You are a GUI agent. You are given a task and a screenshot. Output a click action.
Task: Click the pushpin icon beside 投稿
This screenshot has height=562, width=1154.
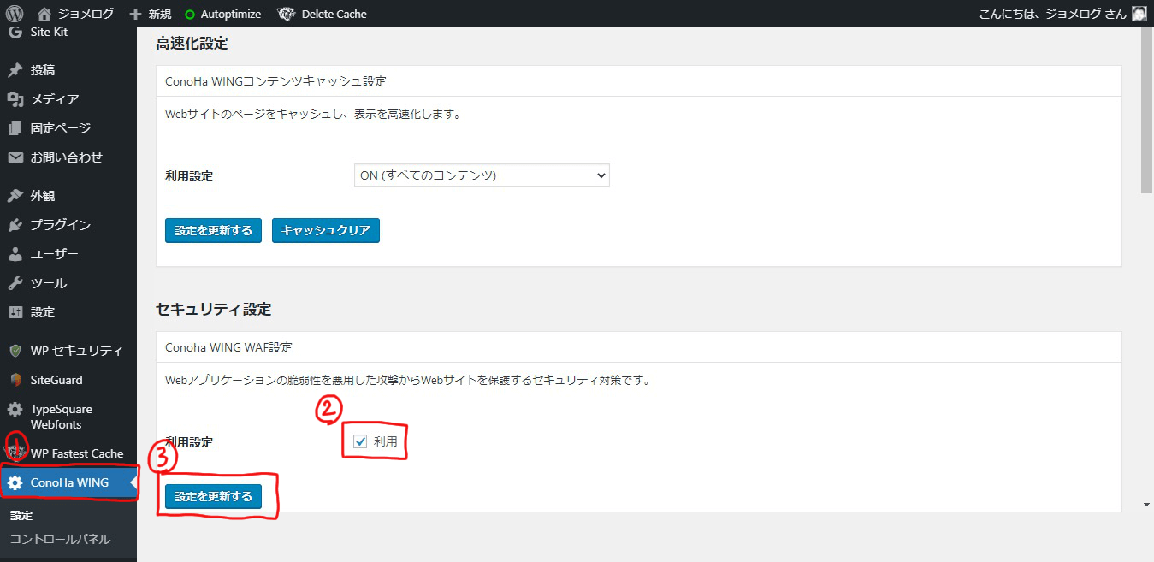pyautogui.click(x=15, y=70)
